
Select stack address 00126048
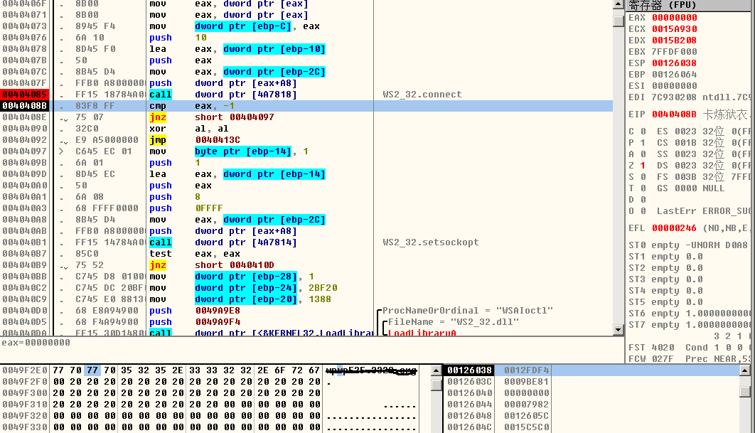click(x=469, y=416)
